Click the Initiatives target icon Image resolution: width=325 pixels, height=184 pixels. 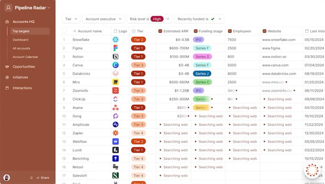coord(7,77)
